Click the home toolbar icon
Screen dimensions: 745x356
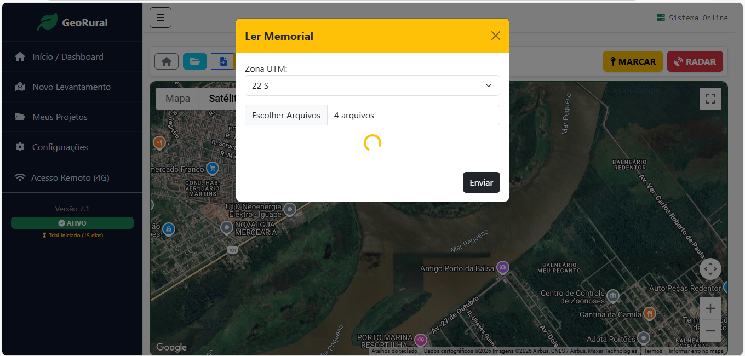[167, 62]
